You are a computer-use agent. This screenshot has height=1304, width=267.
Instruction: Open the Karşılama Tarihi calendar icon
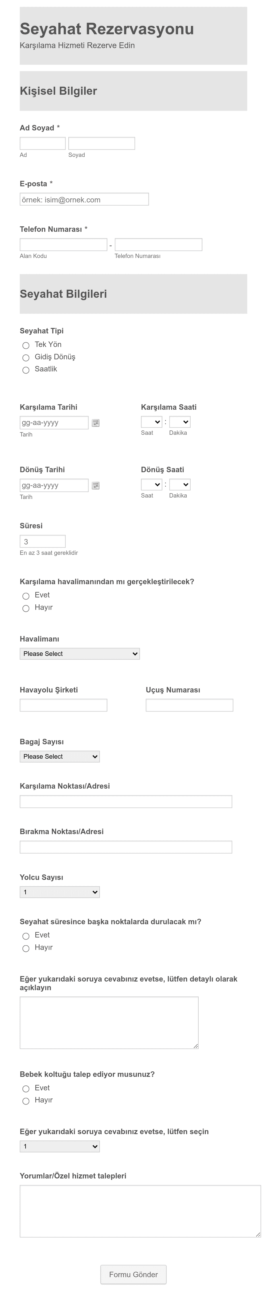point(95,423)
